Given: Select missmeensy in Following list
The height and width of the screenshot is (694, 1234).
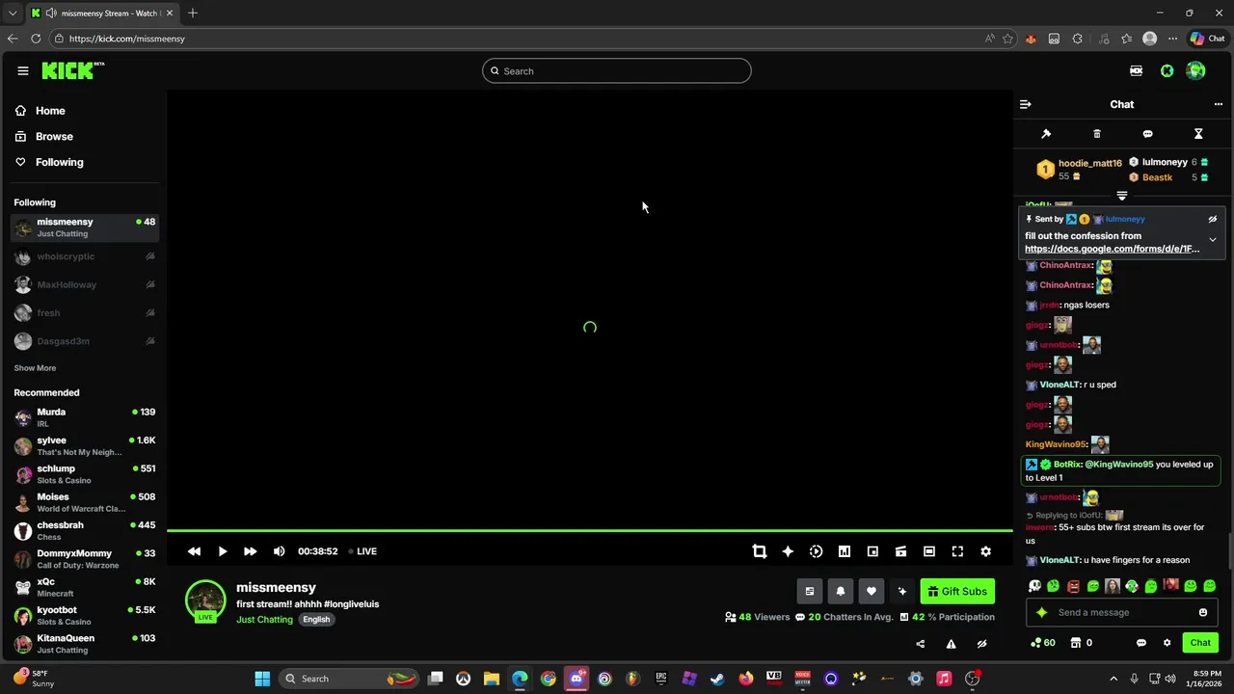Looking at the screenshot, I should coord(85,227).
